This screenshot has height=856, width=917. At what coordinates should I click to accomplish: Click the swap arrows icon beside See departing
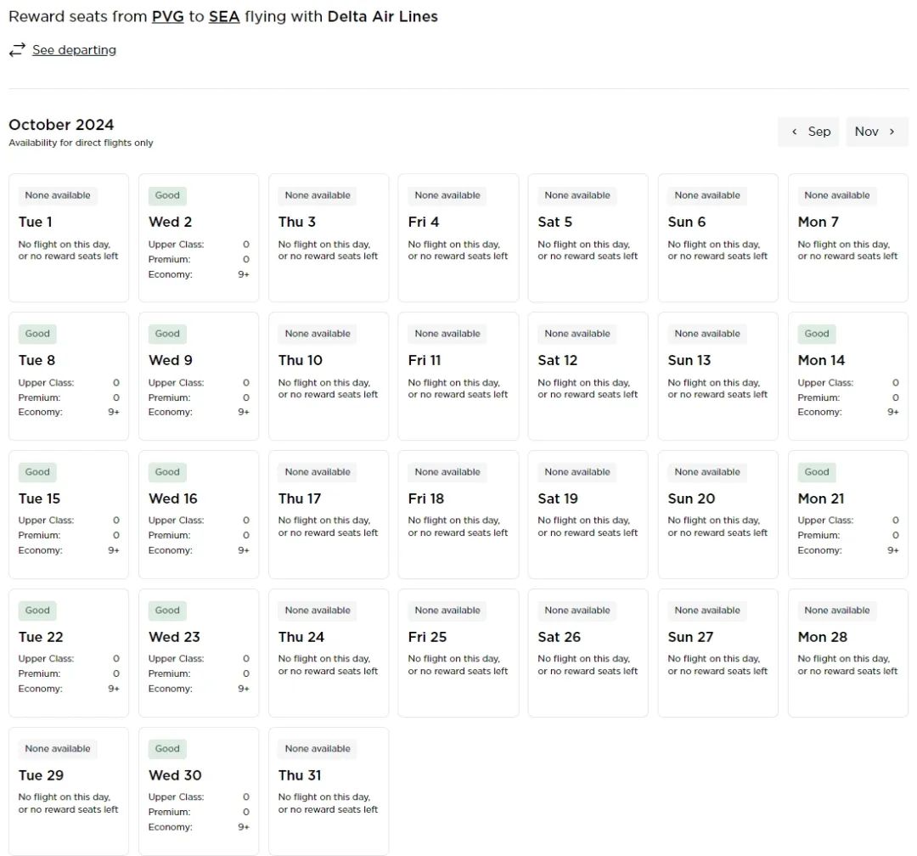tap(17, 50)
